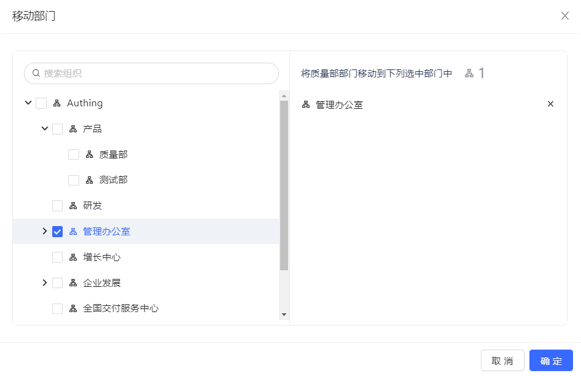The width and height of the screenshot is (581, 376).
Task: Click the 取消 cancel button
Action: click(x=502, y=361)
